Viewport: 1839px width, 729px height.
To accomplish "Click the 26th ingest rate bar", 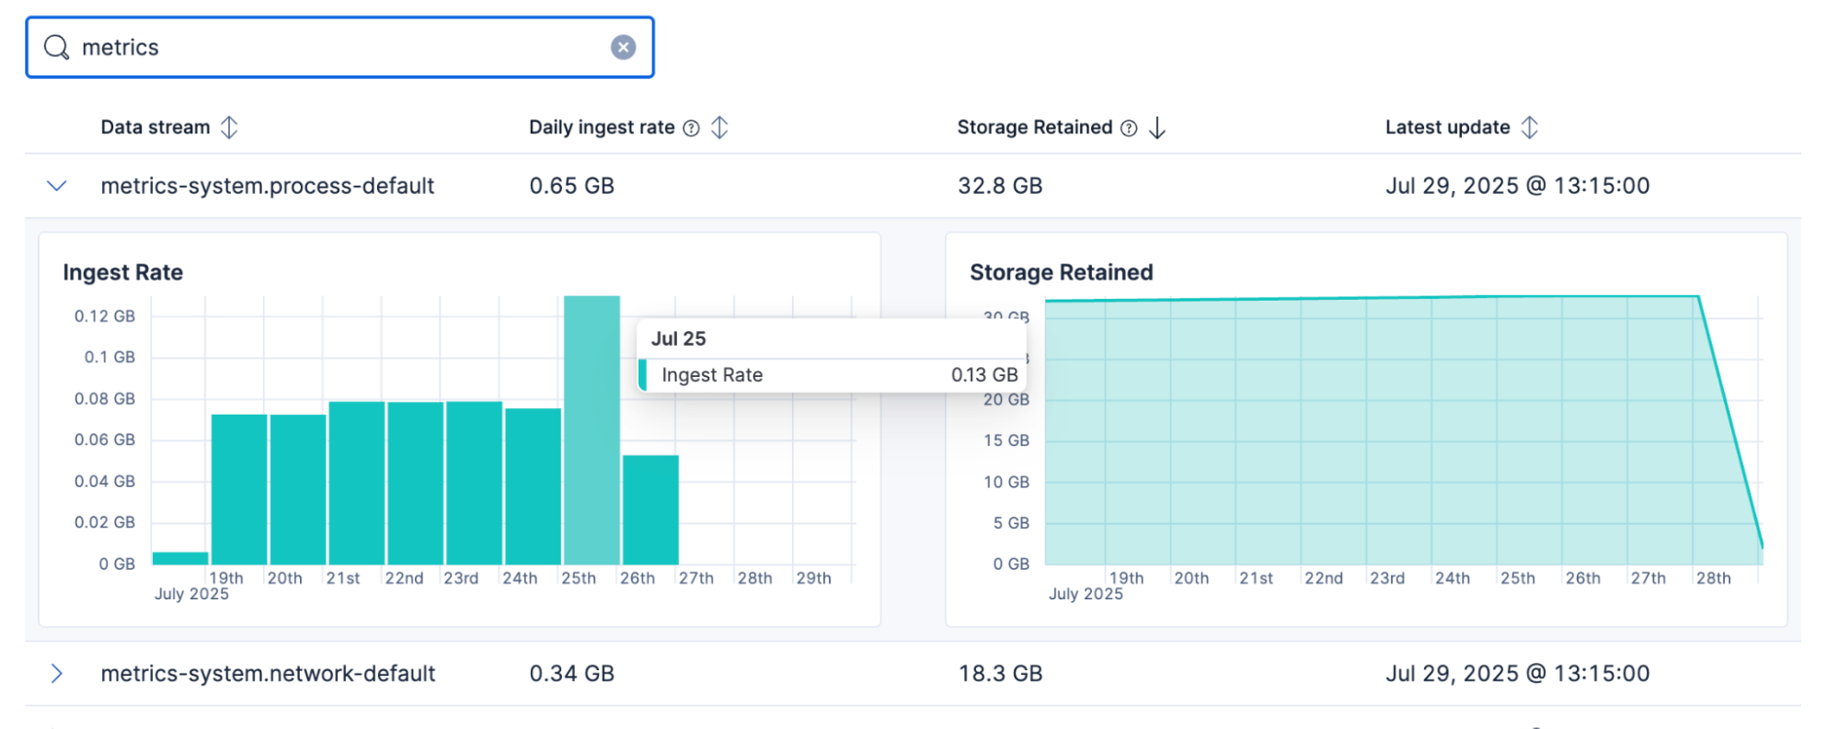I will [650, 510].
